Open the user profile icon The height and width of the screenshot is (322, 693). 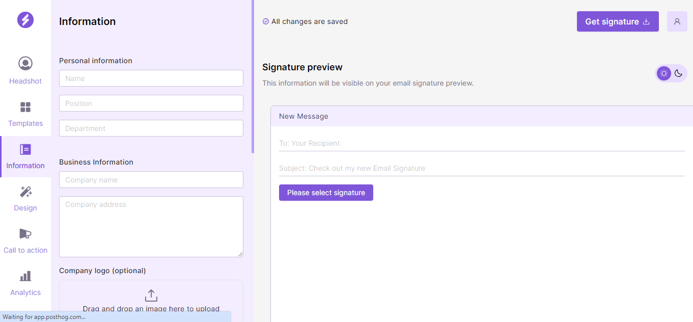click(x=677, y=21)
